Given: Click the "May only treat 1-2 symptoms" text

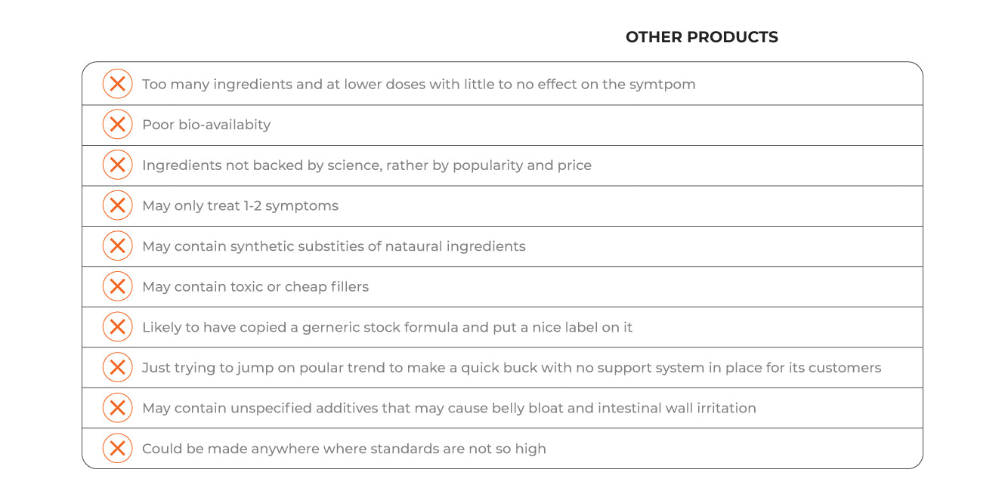Looking at the screenshot, I should pos(240,205).
